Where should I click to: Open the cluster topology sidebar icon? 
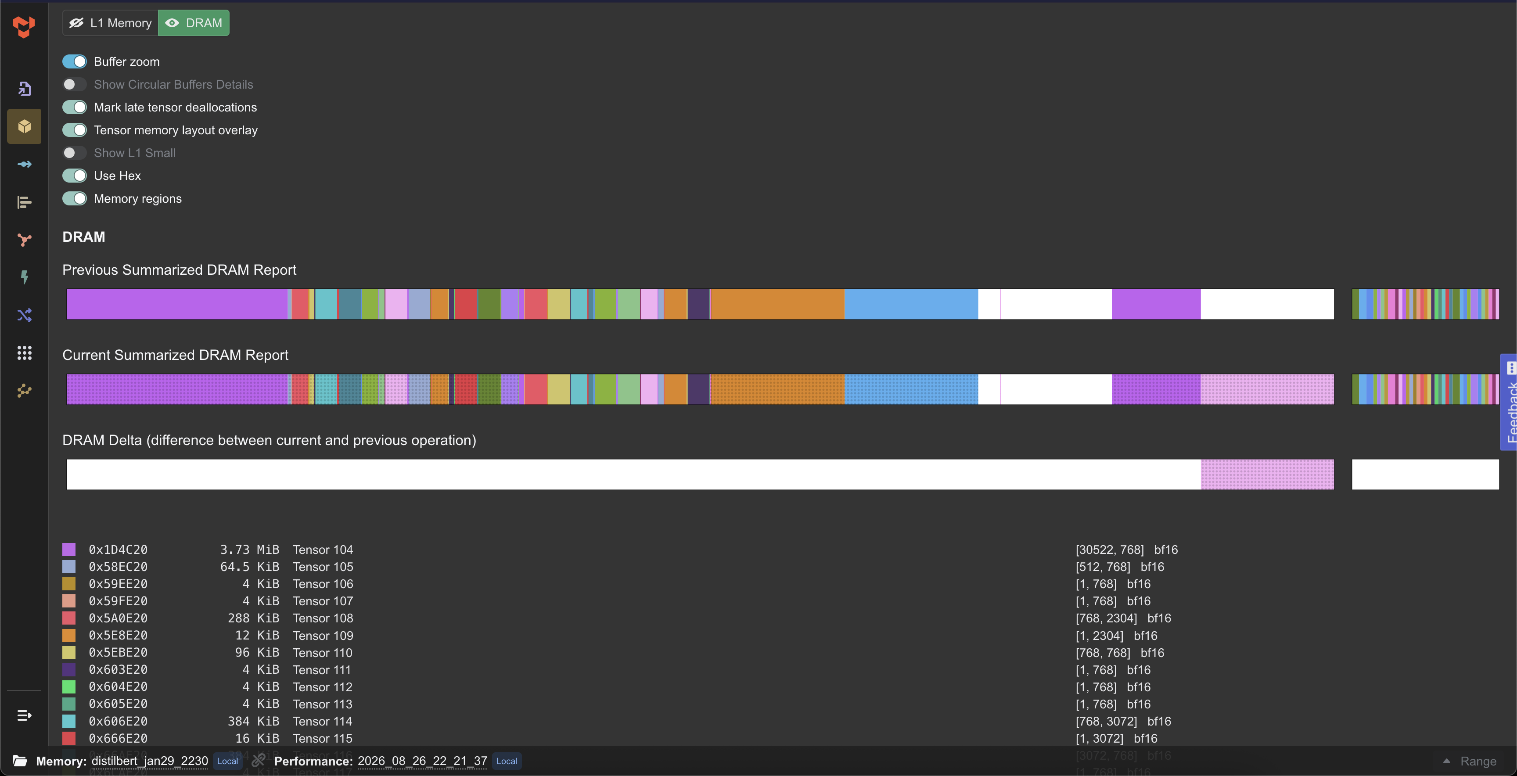pyautogui.click(x=24, y=390)
